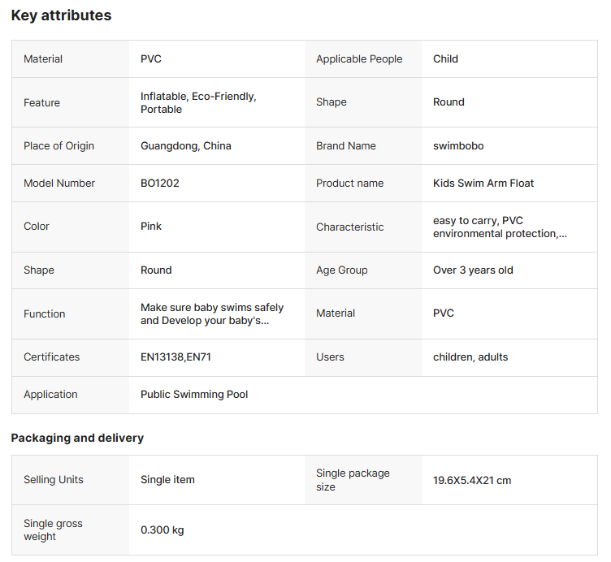
Task: Click the swimbobo brand name
Action: 458,146
